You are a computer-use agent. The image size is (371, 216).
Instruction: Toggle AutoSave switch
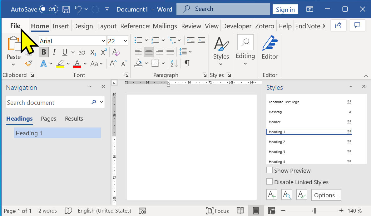pyautogui.click(x=48, y=9)
